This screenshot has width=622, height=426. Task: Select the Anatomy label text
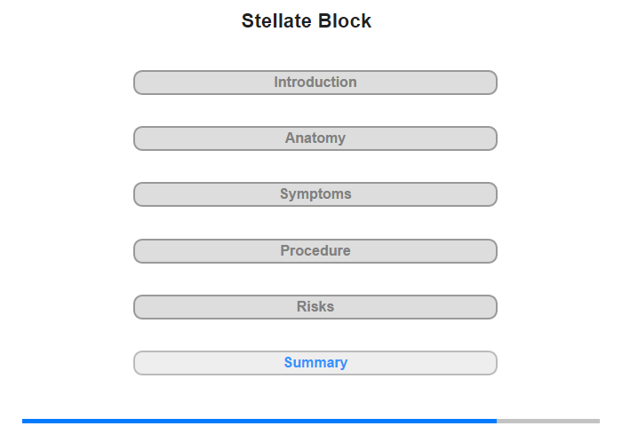point(315,138)
